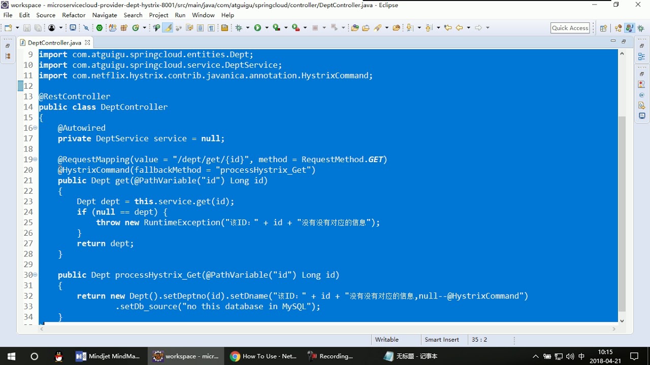The width and height of the screenshot is (650, 365).
Task: Open Mindjet MindManager from taskbar
Action: (108, 356)
